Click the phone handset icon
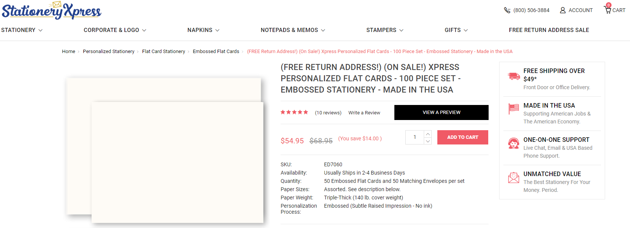The height and width of the screenshot is (228, 630). coord(507,10)
